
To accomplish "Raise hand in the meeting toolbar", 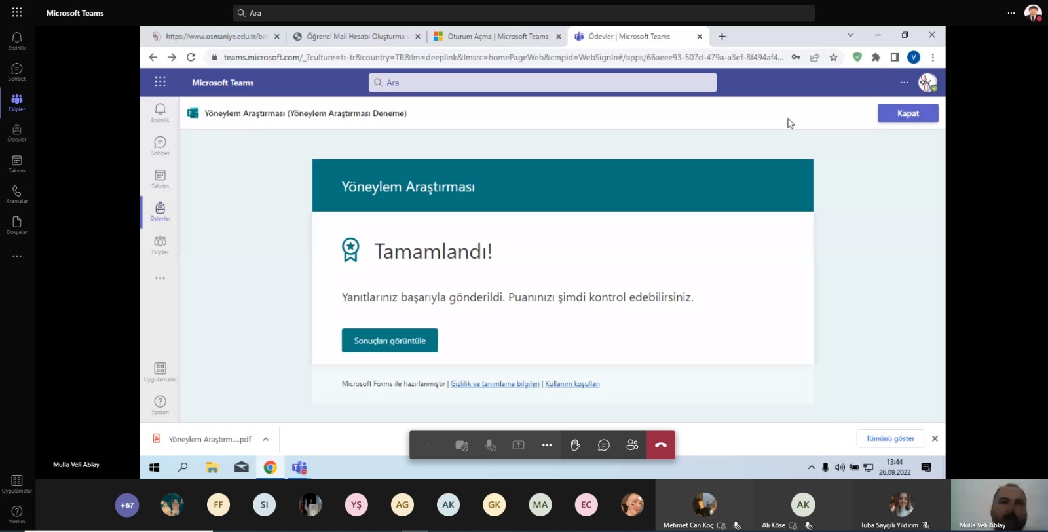I will pyautogui.click(x=575, y=446).
